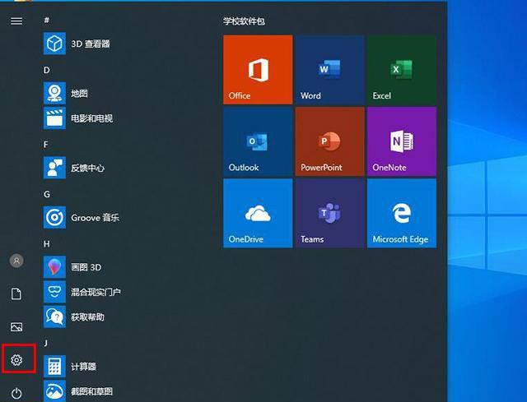527x402 pixels.
Task: Open the Microsoft Edge tile
Action: (x=402, y=213)
